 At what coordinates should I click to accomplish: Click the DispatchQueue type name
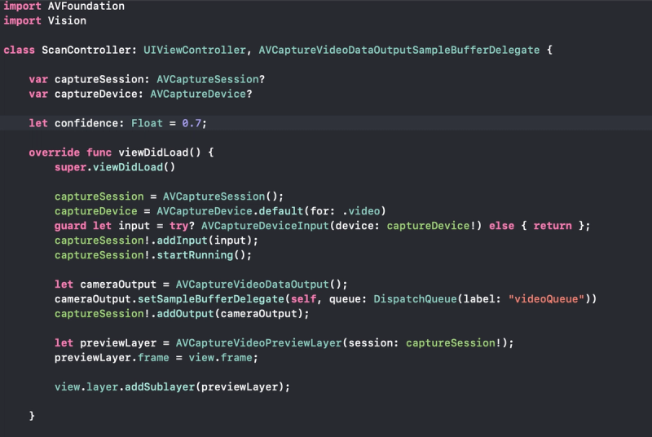(x=415, y=299)
